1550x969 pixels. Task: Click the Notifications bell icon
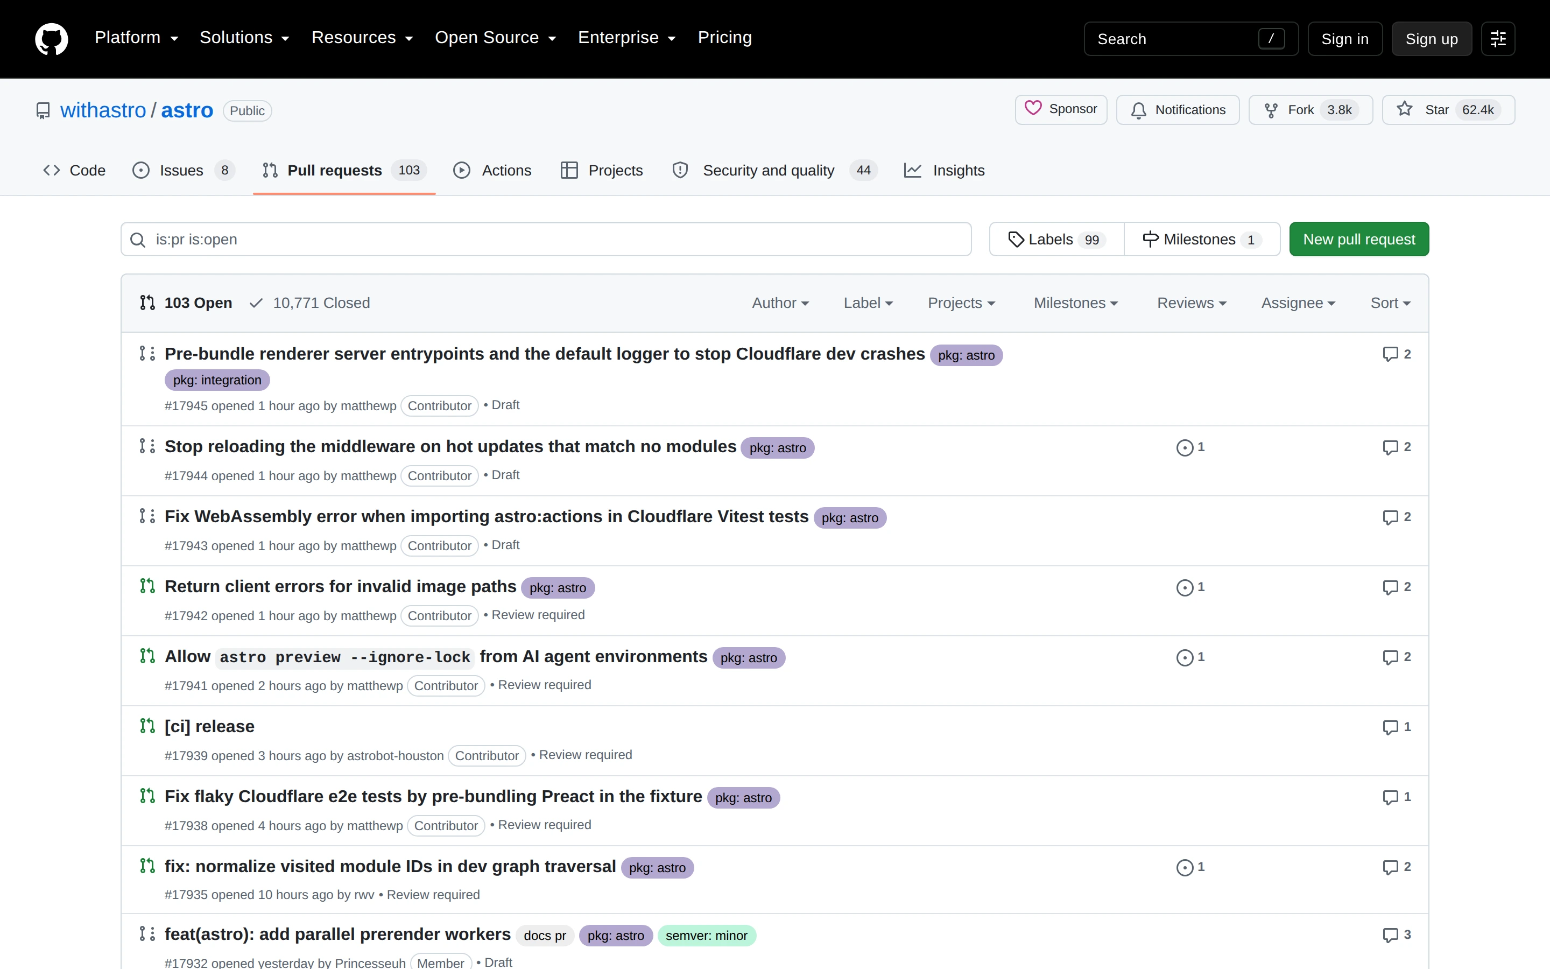[x=1138, y=110]
